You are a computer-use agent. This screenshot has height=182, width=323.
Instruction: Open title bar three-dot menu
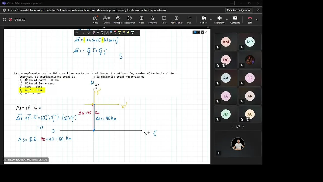[231, 3]
